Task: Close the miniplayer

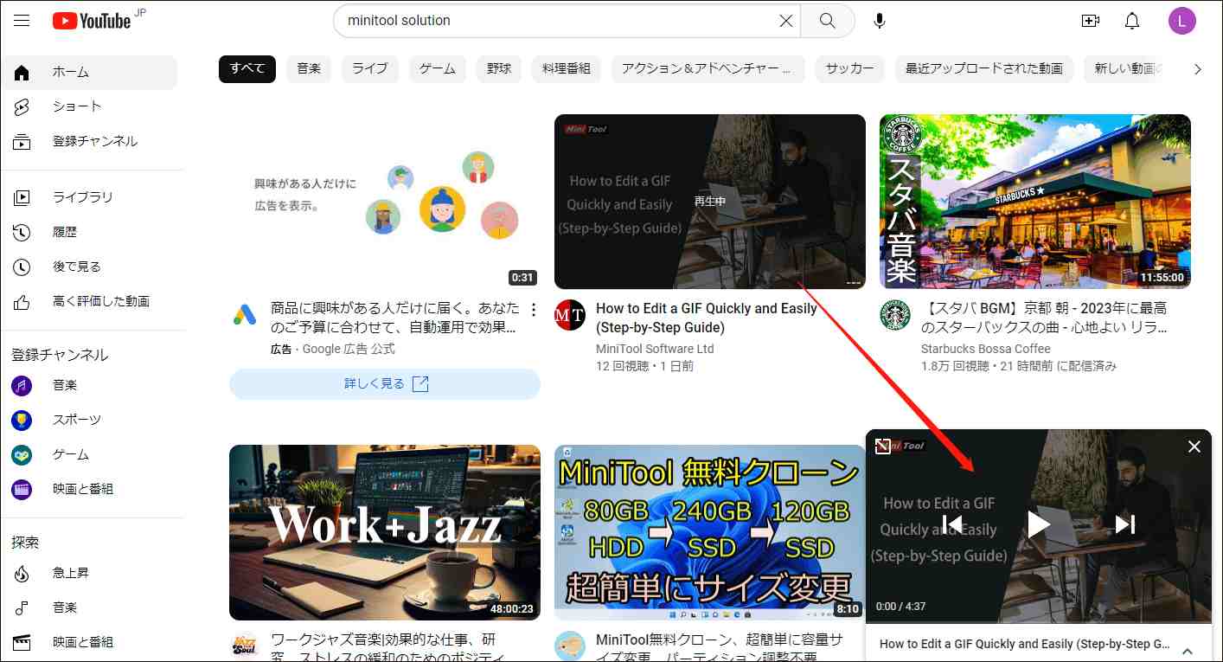Action: (1194, 447)
